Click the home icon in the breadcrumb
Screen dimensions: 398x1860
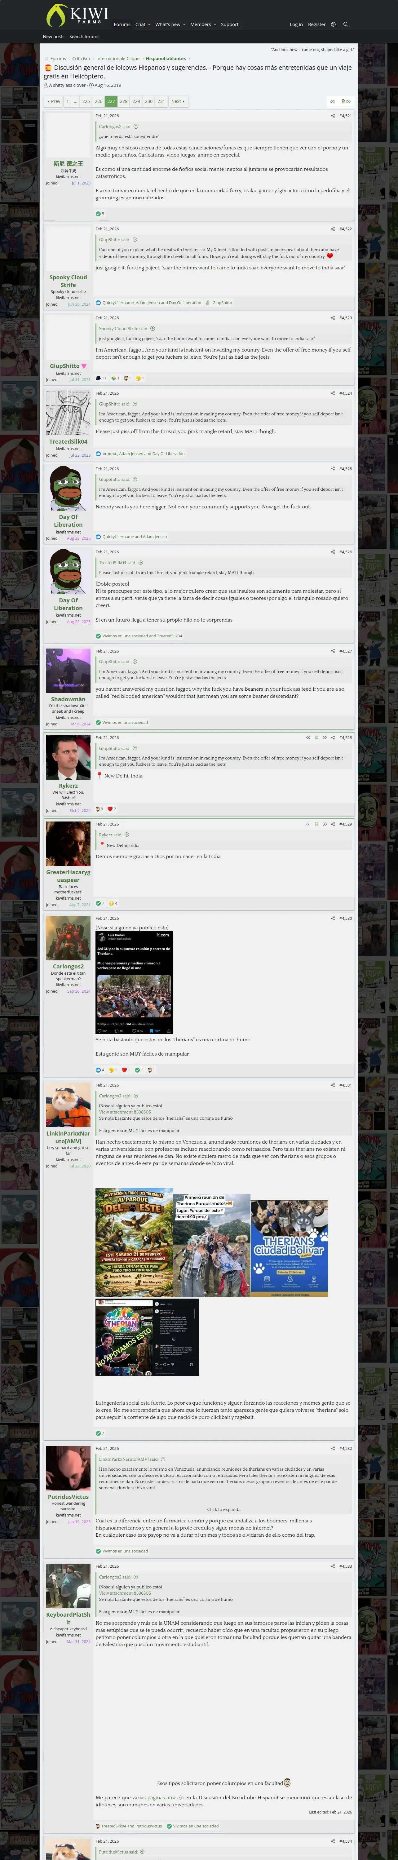(46, 59)
